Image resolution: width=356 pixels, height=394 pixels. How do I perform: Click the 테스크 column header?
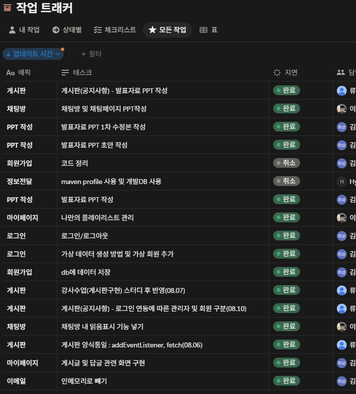tap(76, 73)
